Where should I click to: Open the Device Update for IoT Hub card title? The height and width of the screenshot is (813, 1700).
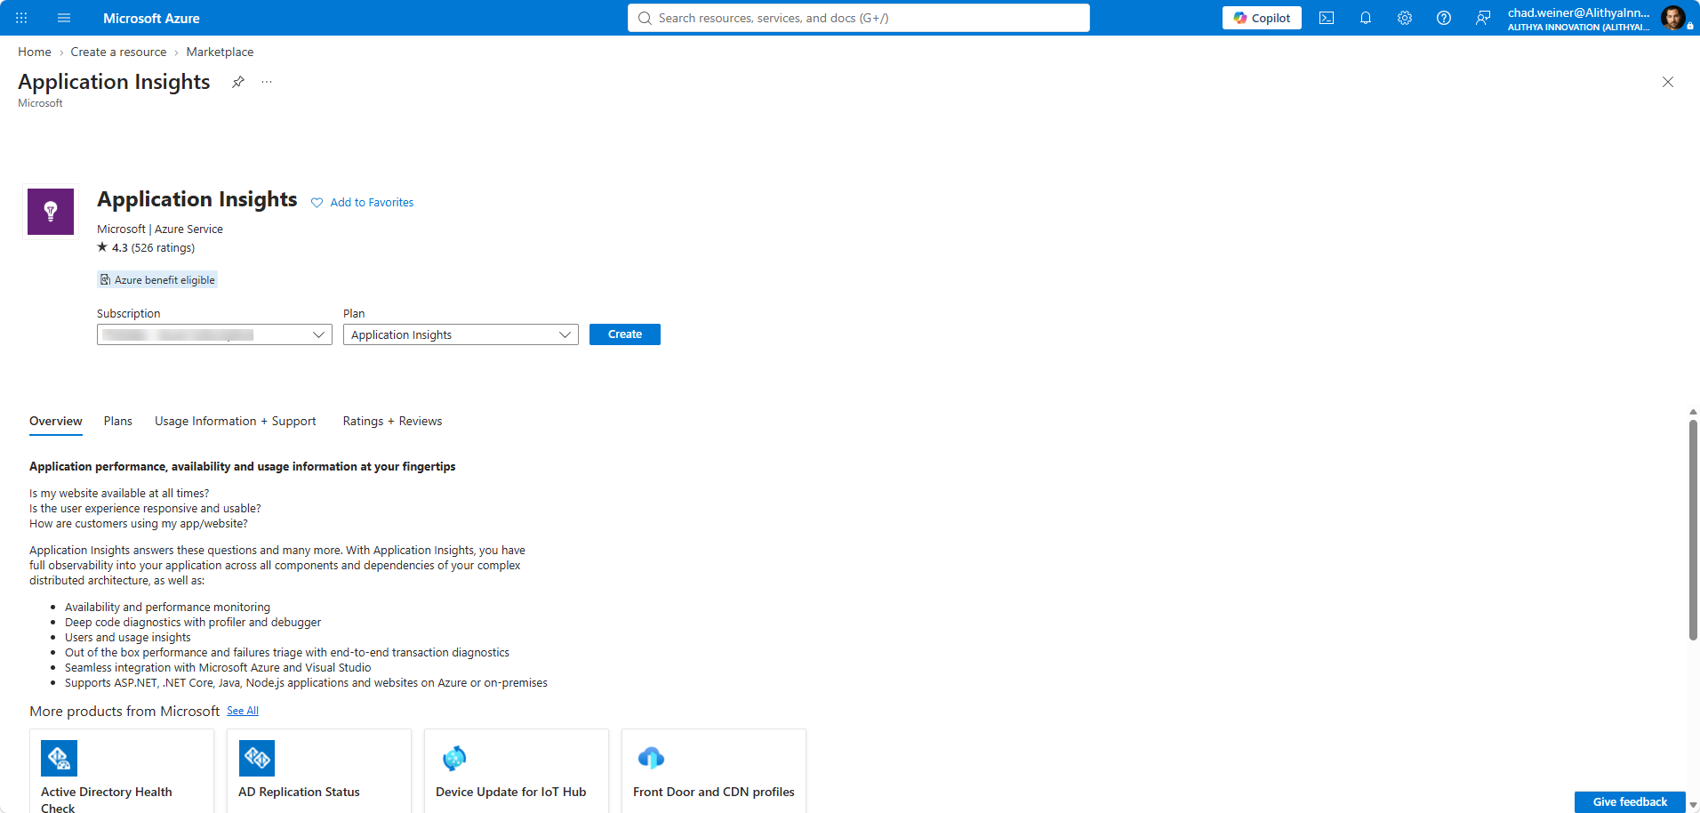[x=511, y=792]
